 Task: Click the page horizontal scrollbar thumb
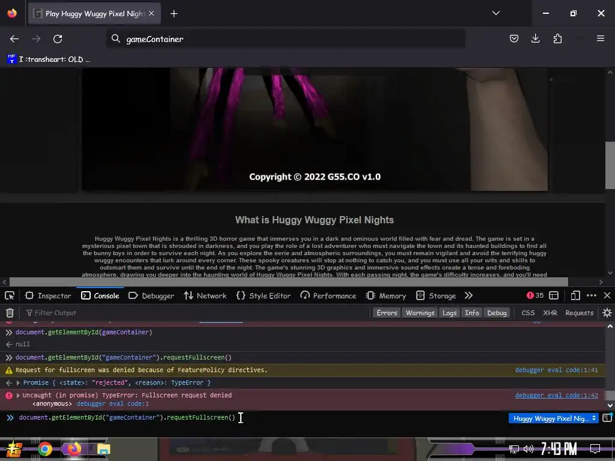pyautogui.click(x=288, y=282)
